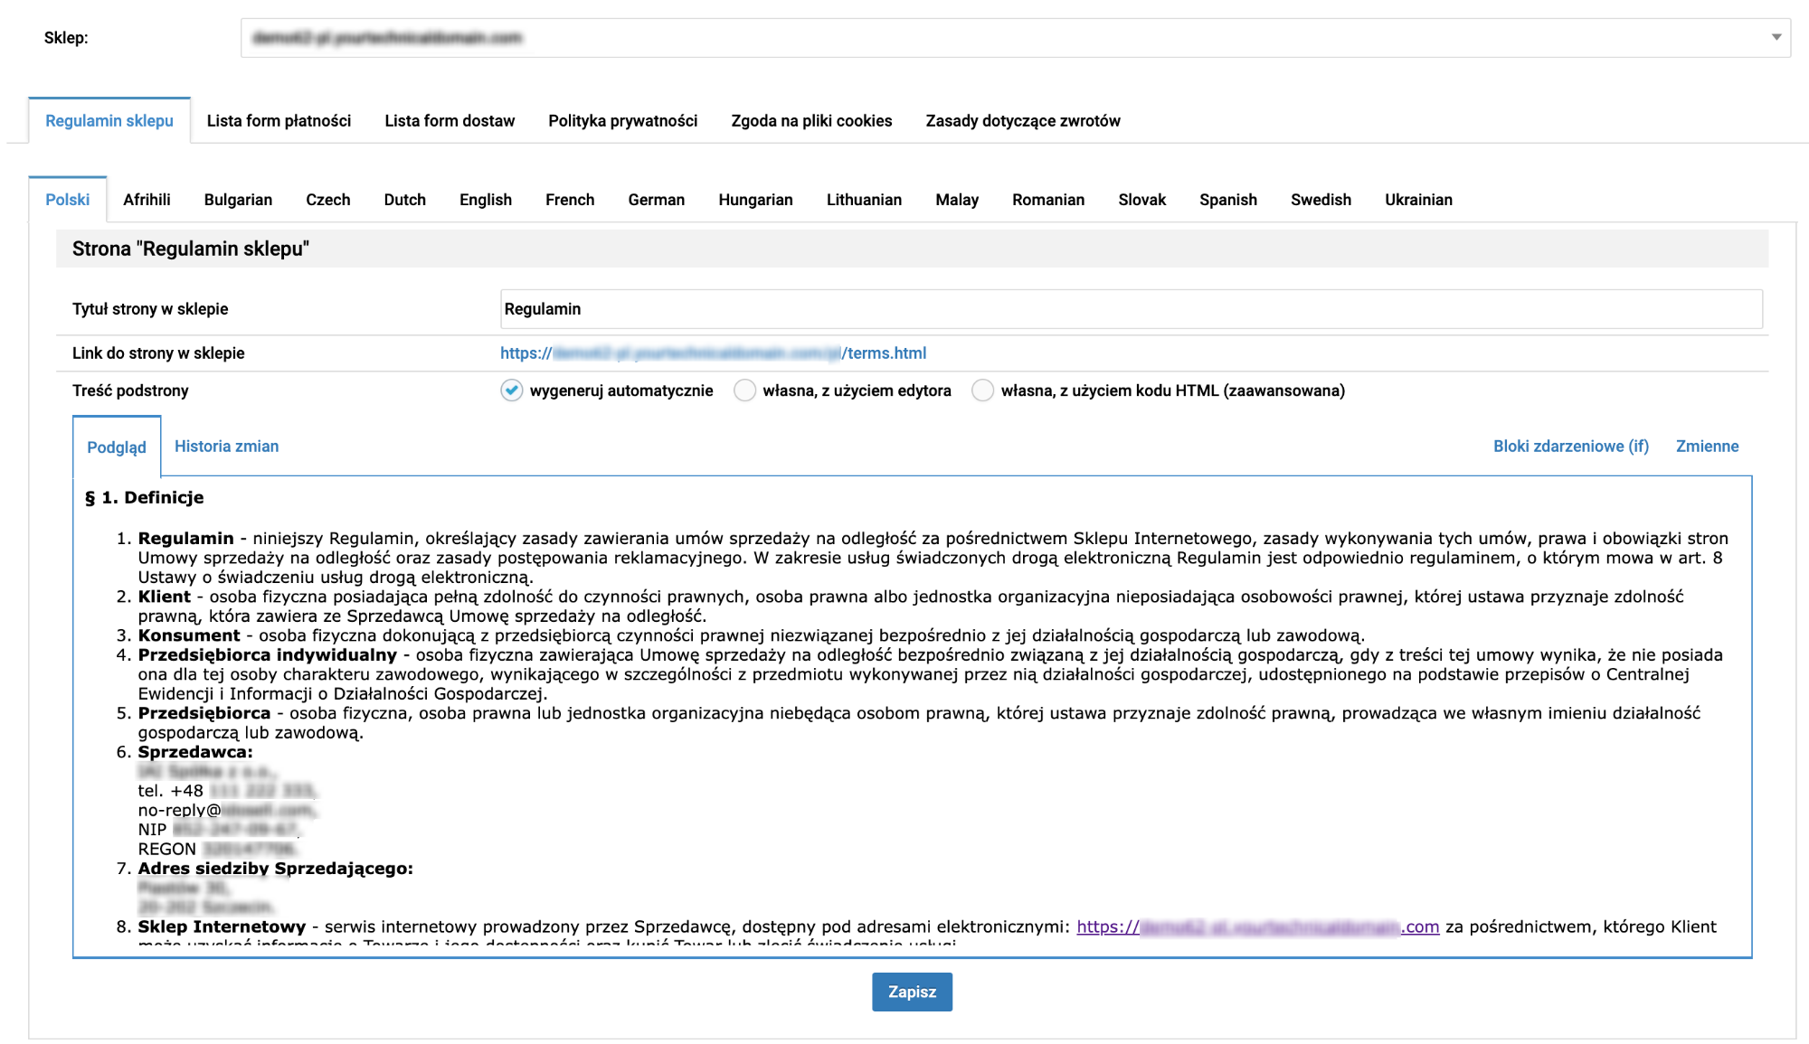Open Zgoda na pliki cookies tab

[x=811, y=121]
